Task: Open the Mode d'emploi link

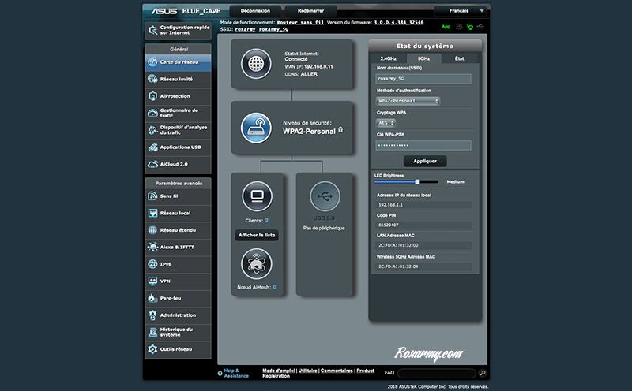Action: point(279,370)
